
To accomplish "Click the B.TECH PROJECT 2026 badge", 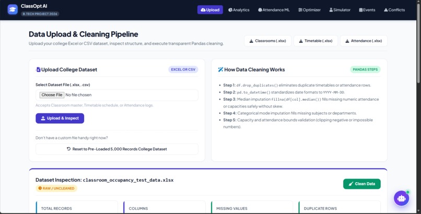I will click(x=40, y=14).
